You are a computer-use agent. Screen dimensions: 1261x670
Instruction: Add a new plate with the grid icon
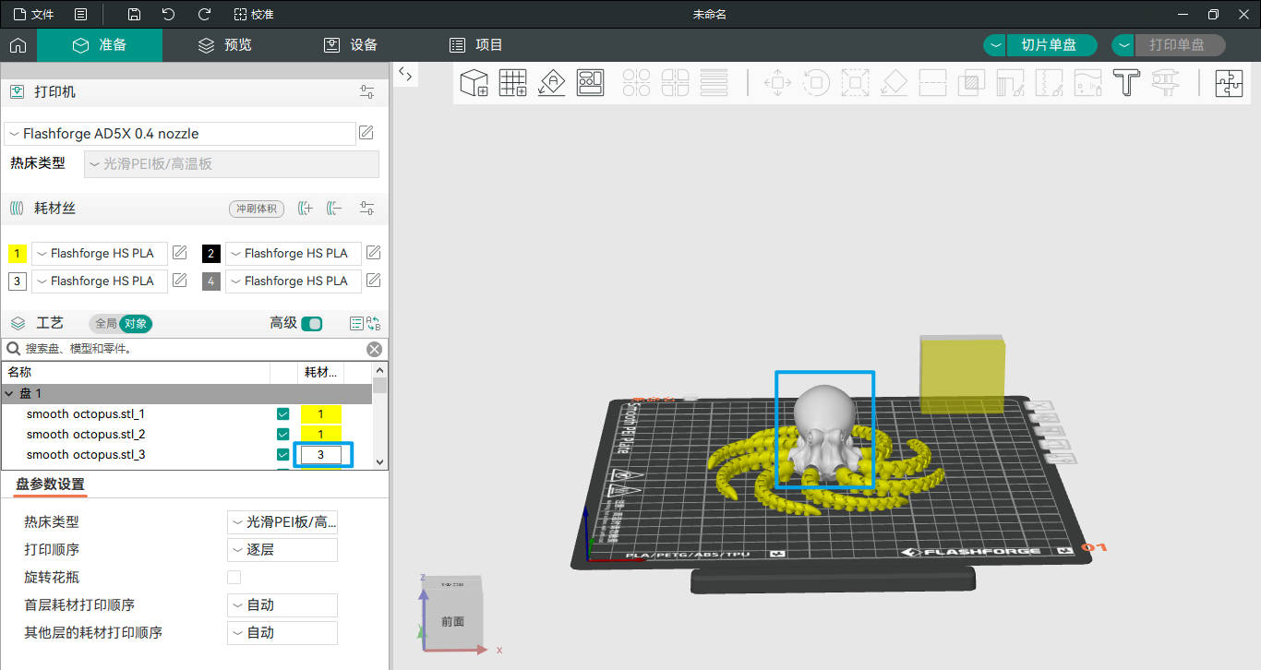point(512,83)
